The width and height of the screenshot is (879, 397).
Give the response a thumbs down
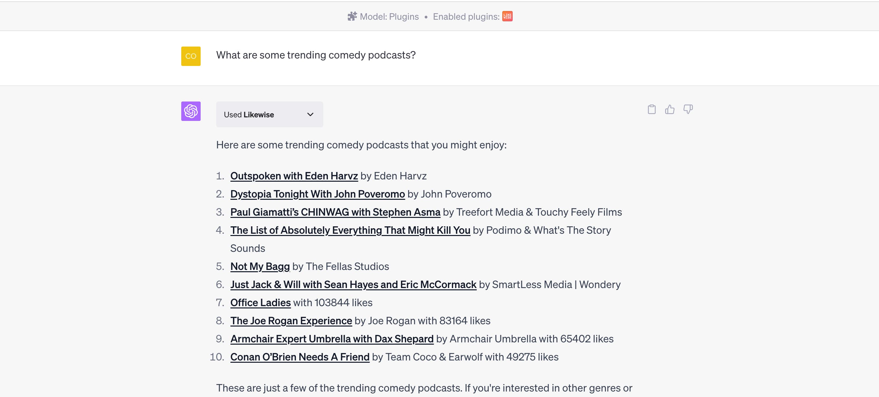point(688,109)
